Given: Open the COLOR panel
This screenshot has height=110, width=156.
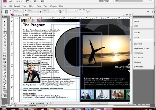Looking at the screenshot, I should (136, 37).
